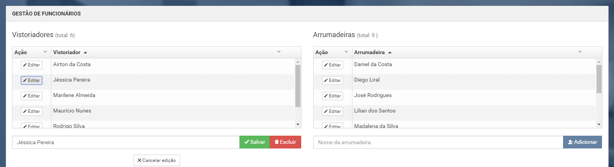
Task: Edit Daniel da Costa arrumadeira
Action: point(332,65)
